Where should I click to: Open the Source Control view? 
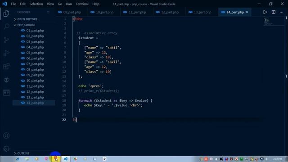pyautogui.click(x=6, y=40)
